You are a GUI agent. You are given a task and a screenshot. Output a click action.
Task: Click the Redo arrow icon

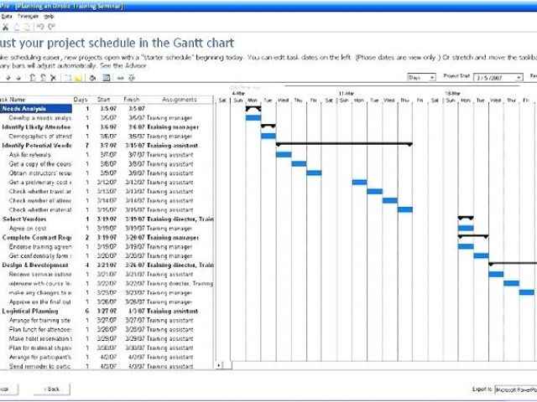[x=51, y=28]
